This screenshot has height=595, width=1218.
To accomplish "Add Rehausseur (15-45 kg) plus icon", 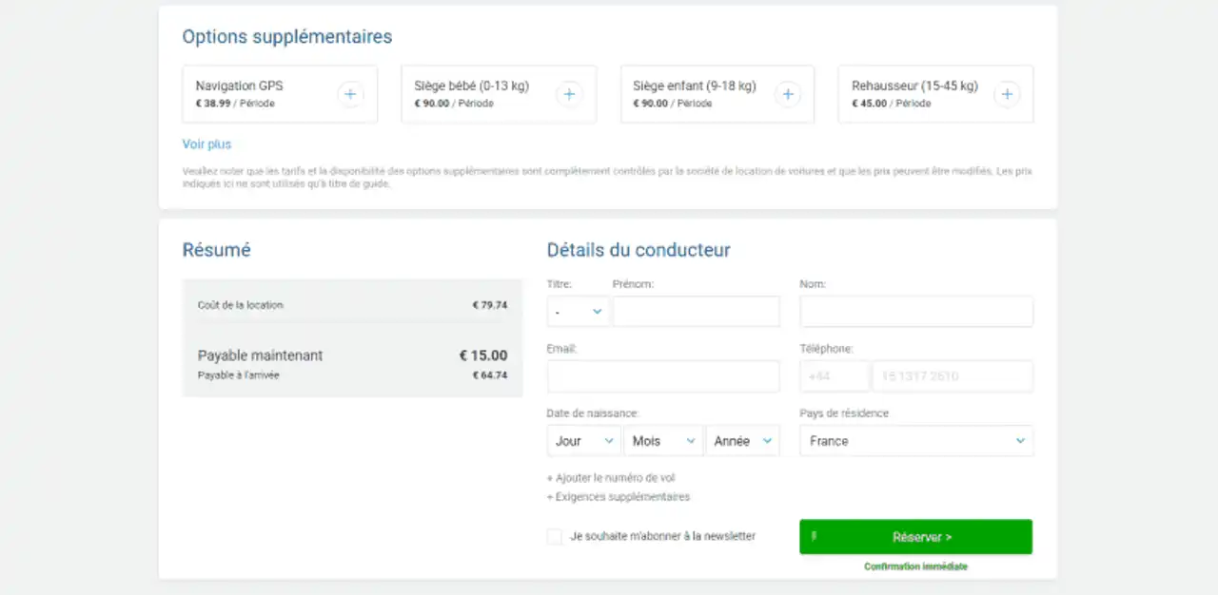I will pyautogui.click(x=1007, y=94).
